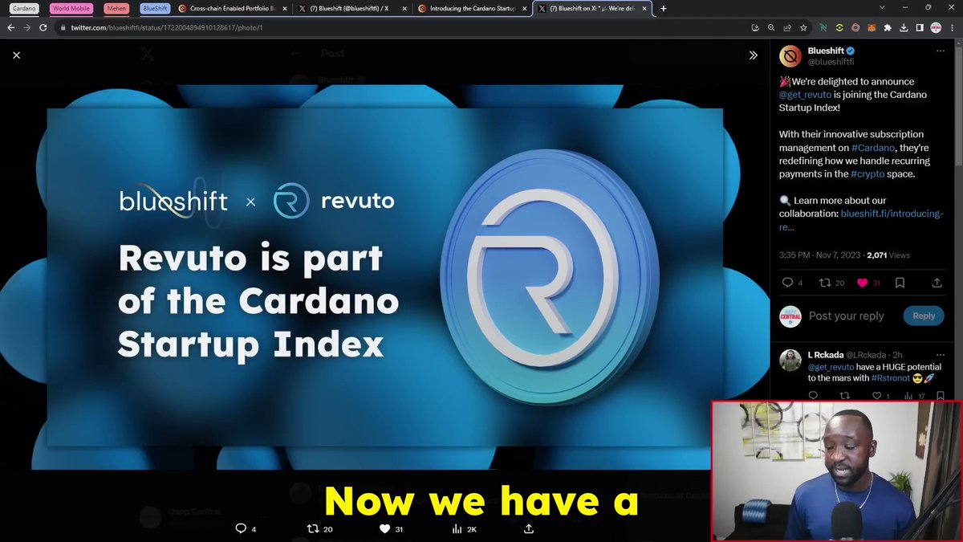
Task: Open the #Cardano hashtag
Action: (872, 148)
